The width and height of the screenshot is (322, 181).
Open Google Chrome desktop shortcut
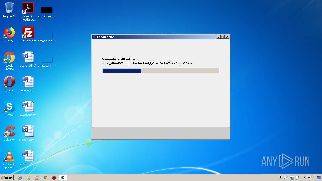[x=9, y=61]
